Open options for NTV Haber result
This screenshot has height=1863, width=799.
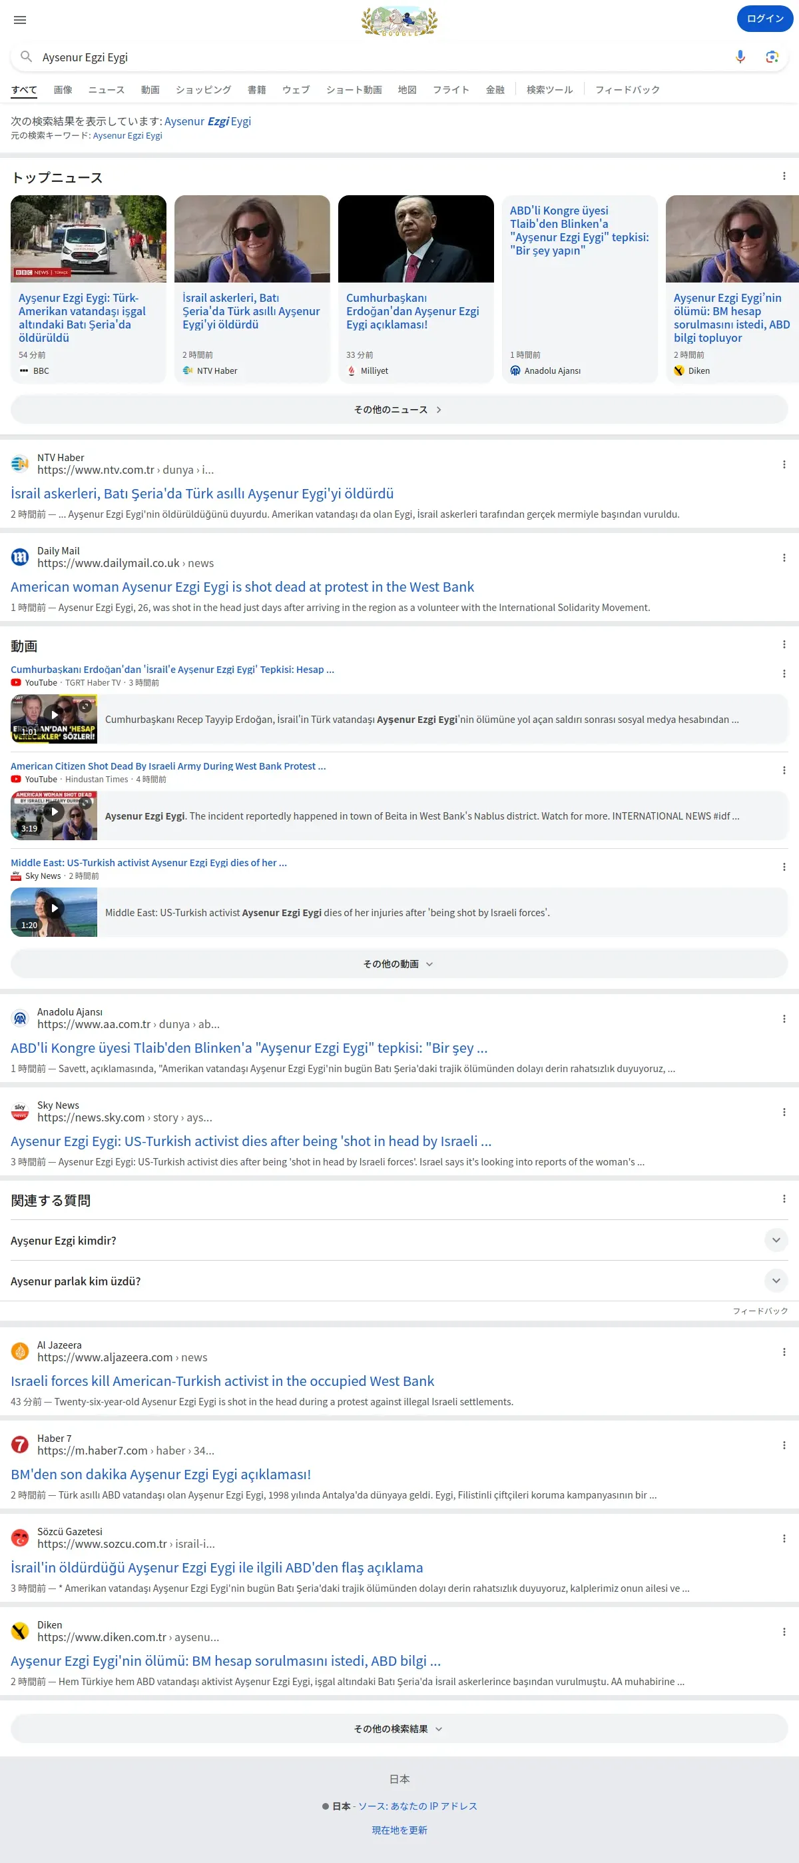tap(784, 464)
